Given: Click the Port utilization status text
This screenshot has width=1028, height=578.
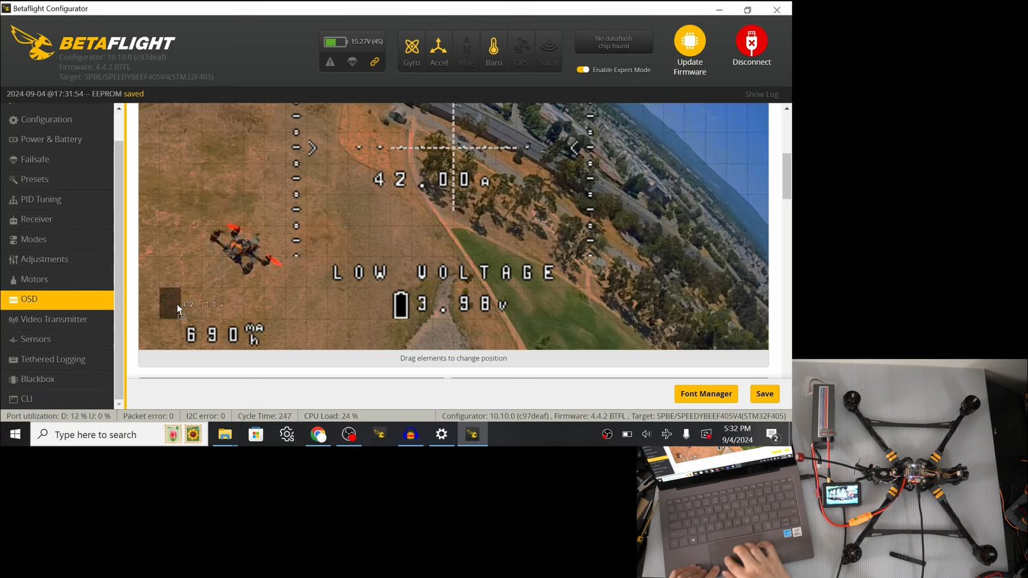Looking at the screenshot, I should tap(58, 416).
